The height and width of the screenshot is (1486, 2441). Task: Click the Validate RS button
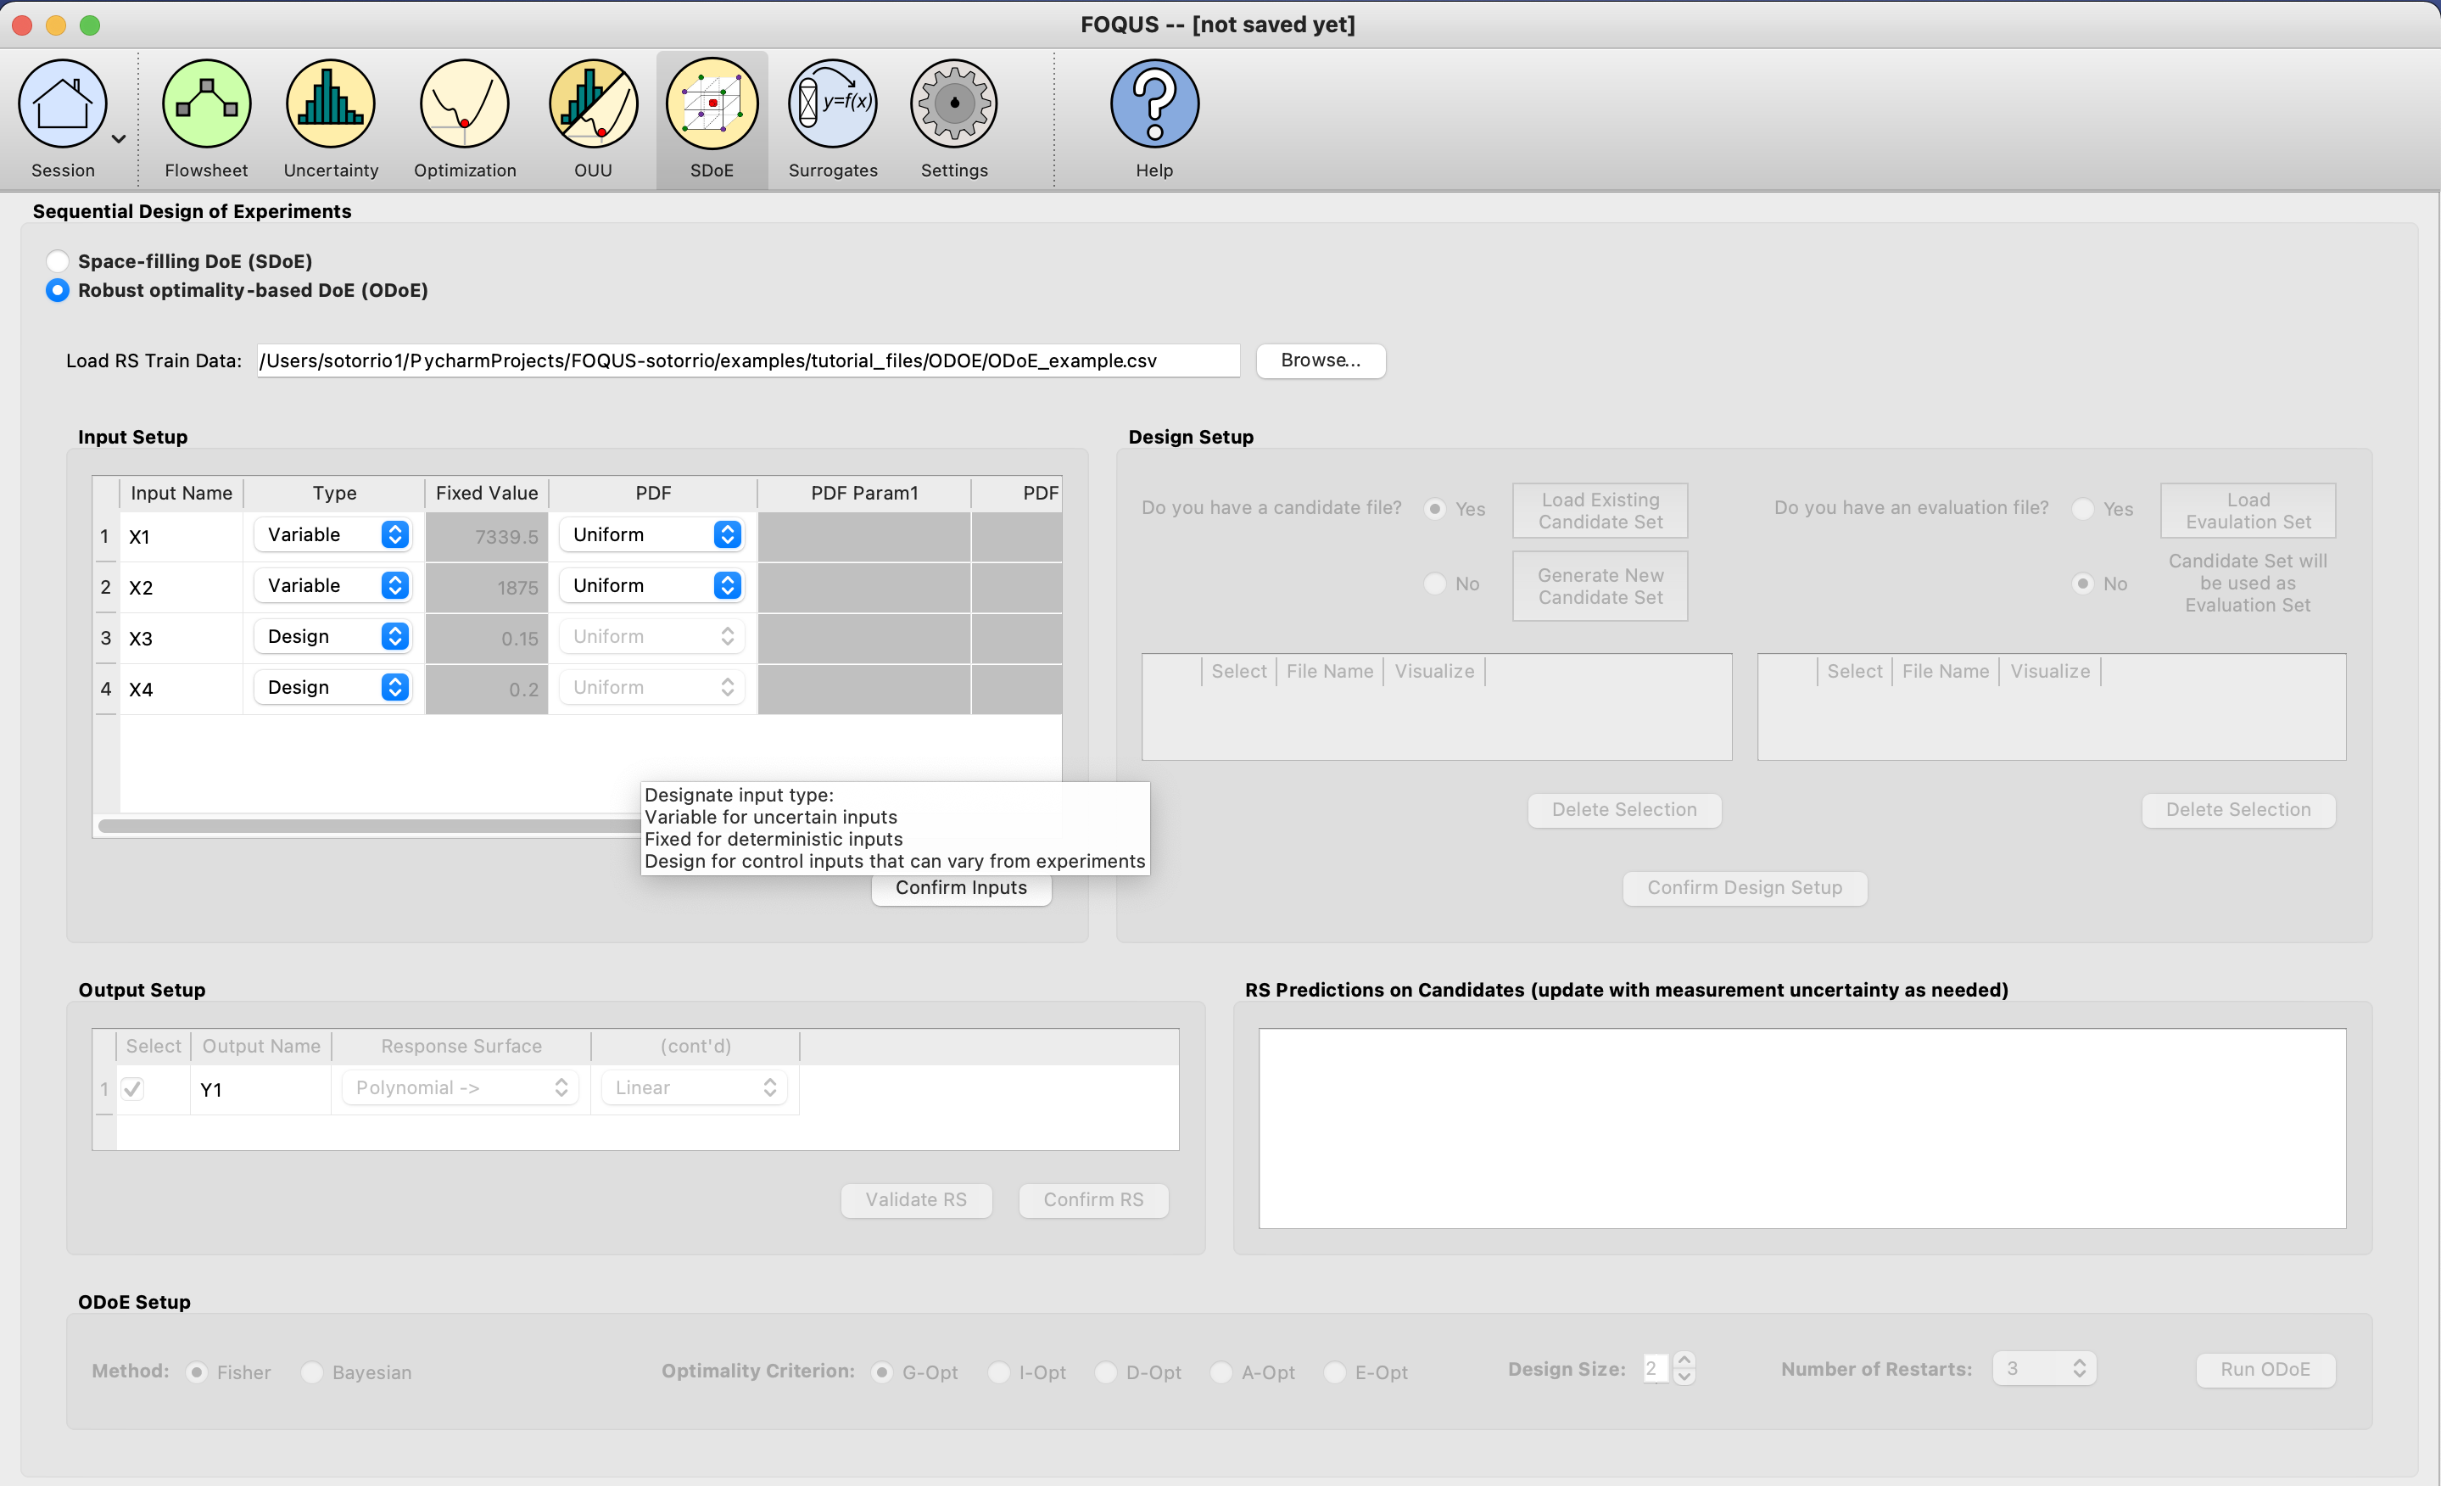[x=915, y=1201]
